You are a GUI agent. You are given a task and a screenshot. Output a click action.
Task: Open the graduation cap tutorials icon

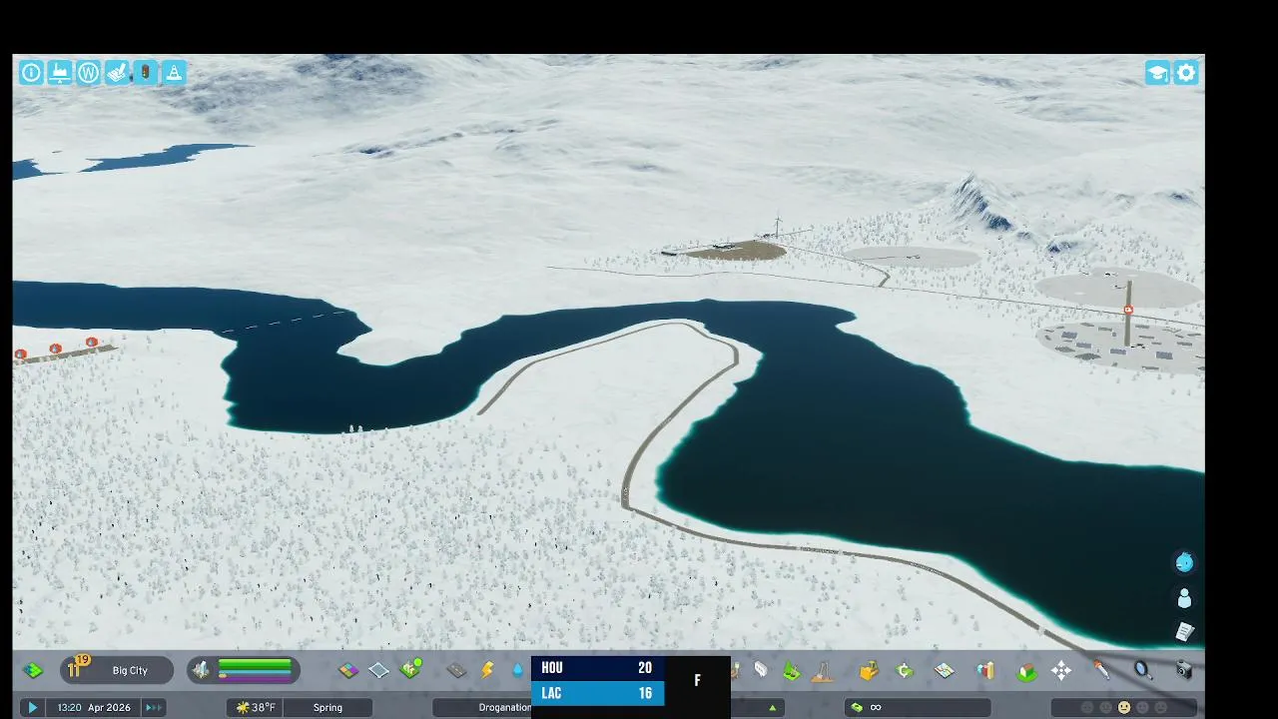(1157, 73)
